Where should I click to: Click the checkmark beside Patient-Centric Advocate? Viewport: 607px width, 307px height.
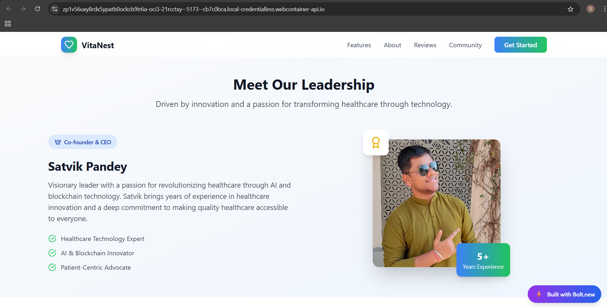tap(52, 267)
